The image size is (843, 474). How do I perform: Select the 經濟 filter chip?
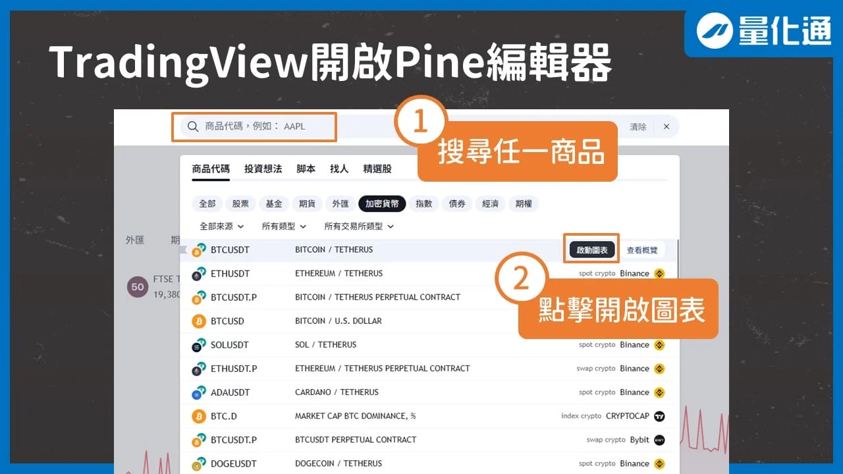[491, 204]
